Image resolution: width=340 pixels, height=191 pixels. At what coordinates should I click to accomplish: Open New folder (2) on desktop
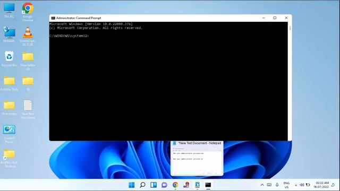(28, 61)
